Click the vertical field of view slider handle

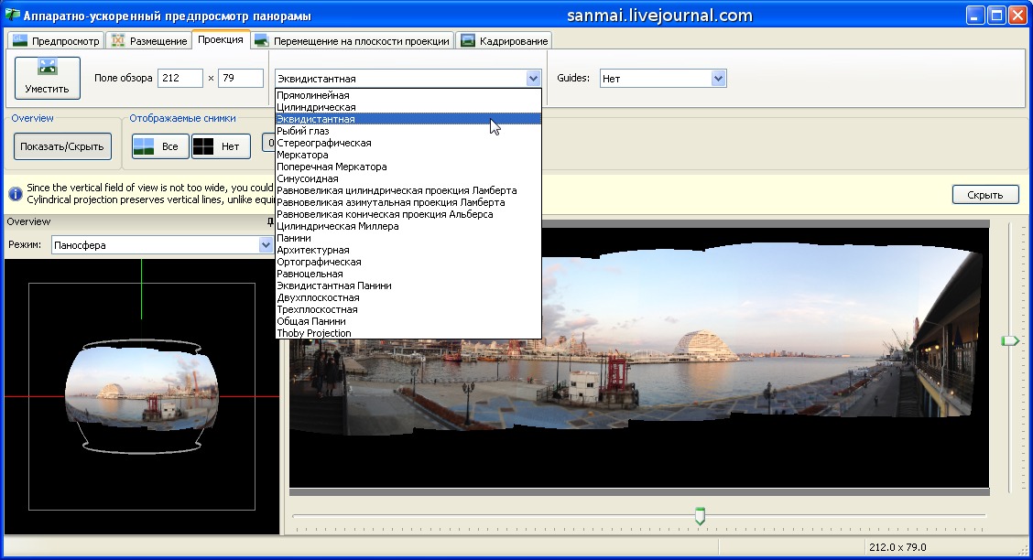pos(1009,340)
